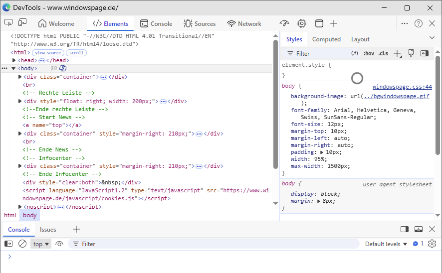Click the Elements panel vertical scrollbar thumb
Viewport: 442px width, 273px height.
(x=275, y=104)
